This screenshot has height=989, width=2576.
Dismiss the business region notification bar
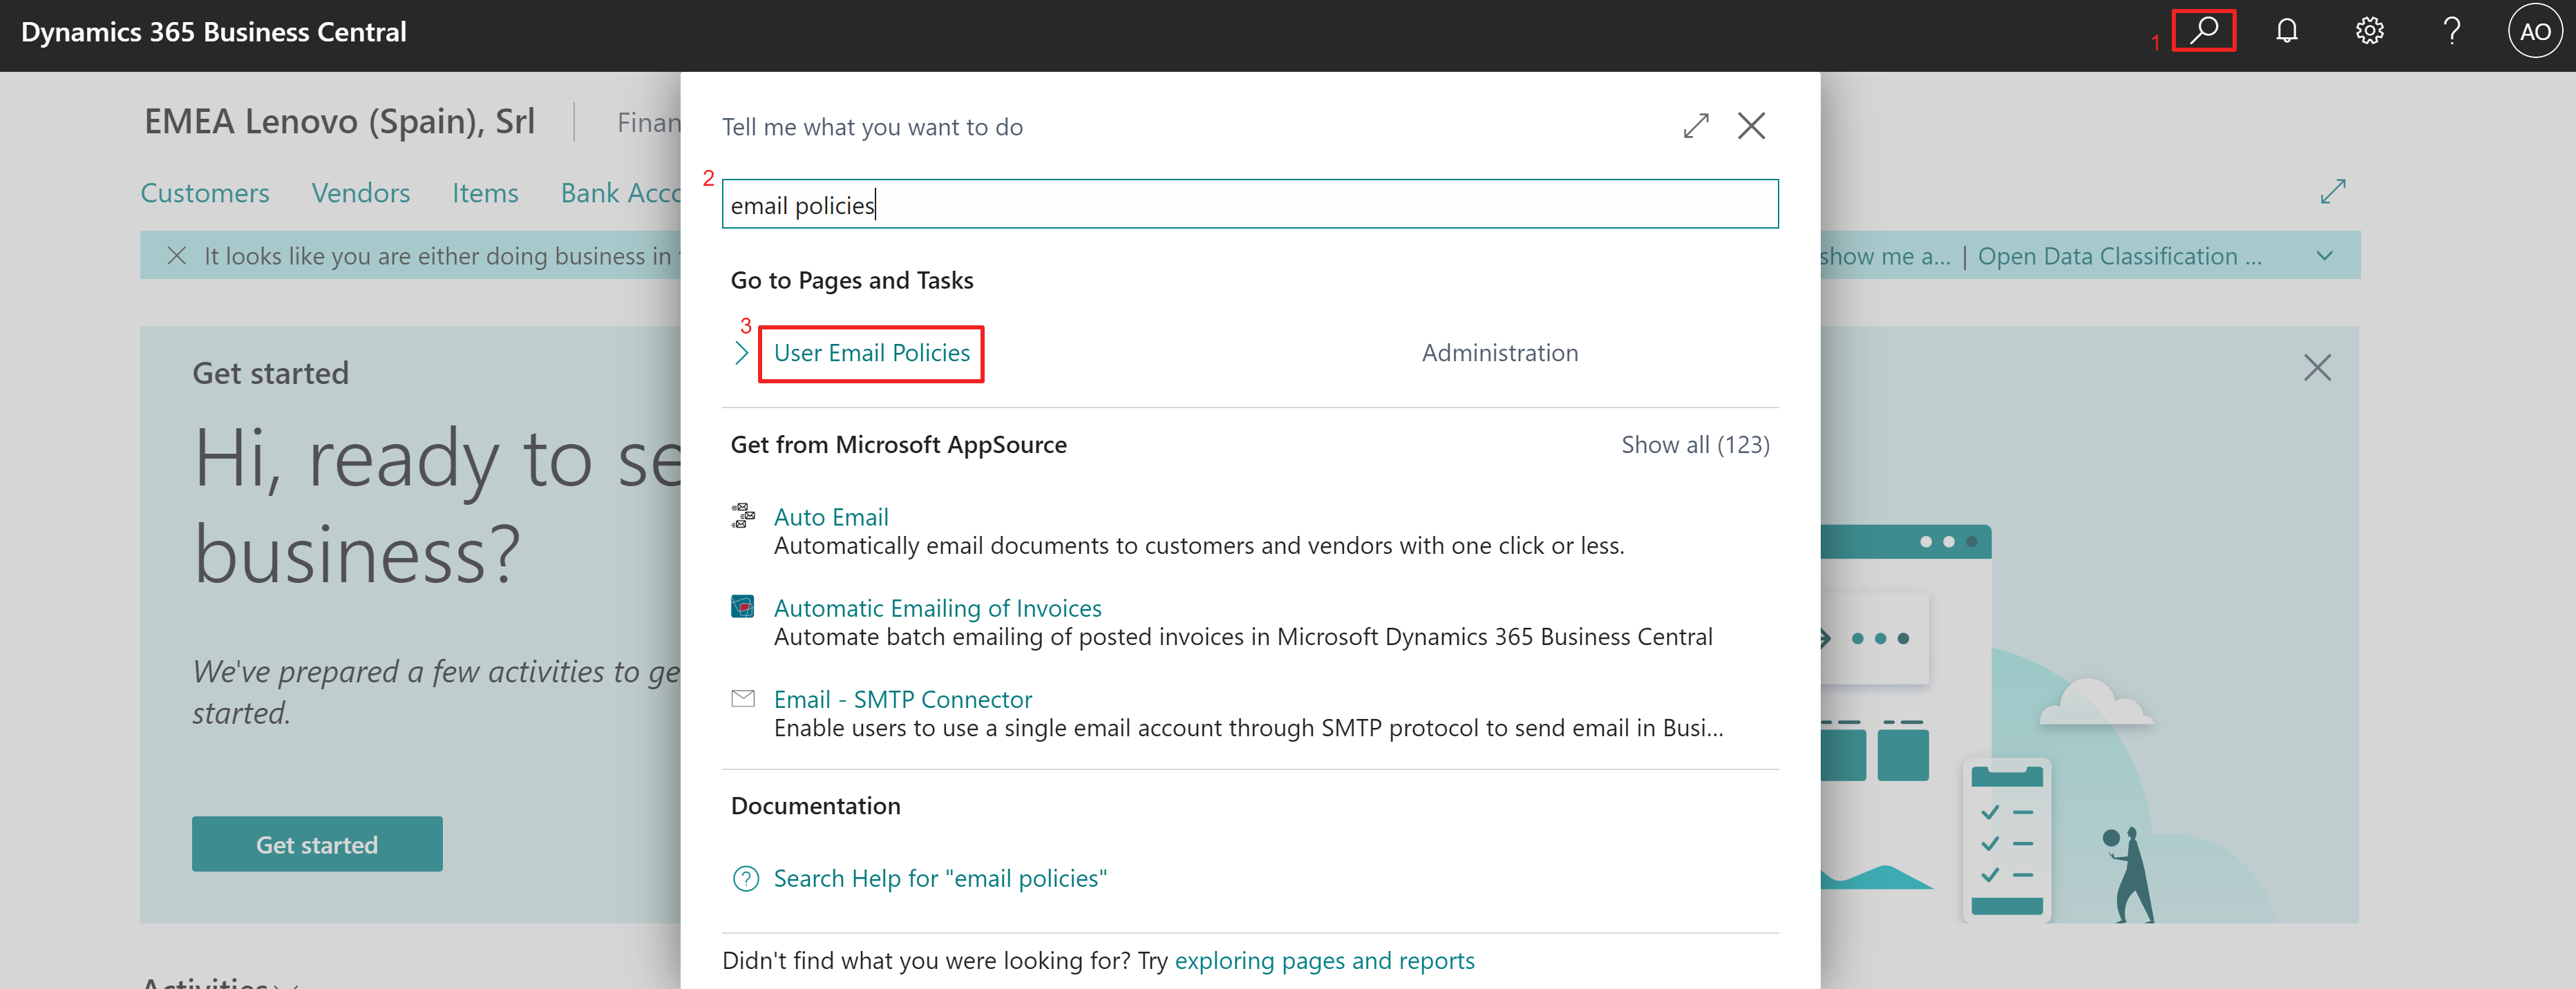pos(177,256)
